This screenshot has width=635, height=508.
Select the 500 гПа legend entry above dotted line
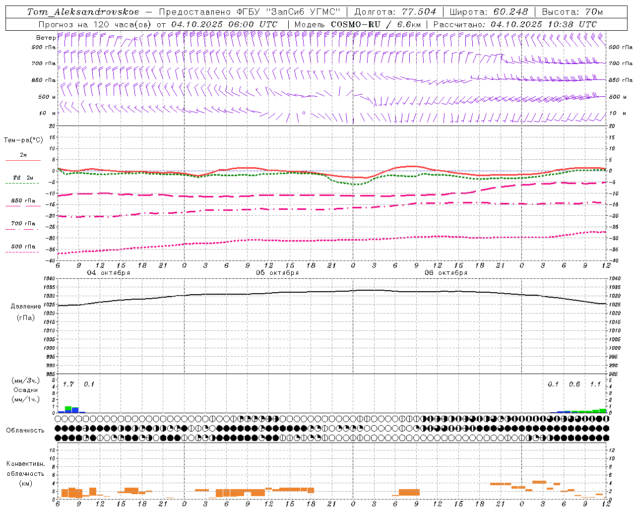(23, 247)
